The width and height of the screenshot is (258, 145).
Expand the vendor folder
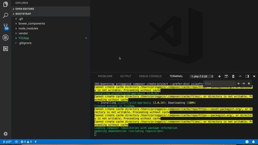pyautogui.click(x=50, y=33)
